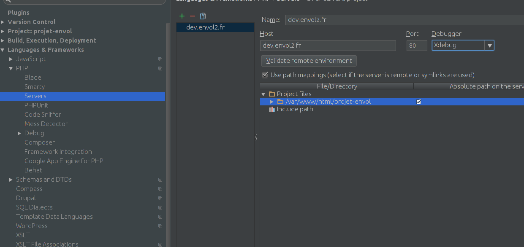The width and height of the screenshot is (524, 247).
Task: Open XSLT settings page
Action: pyautogui.click(x=23, y=235)
